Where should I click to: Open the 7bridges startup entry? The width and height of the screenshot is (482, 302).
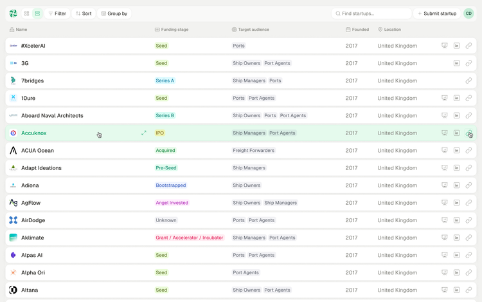[32, 80]
